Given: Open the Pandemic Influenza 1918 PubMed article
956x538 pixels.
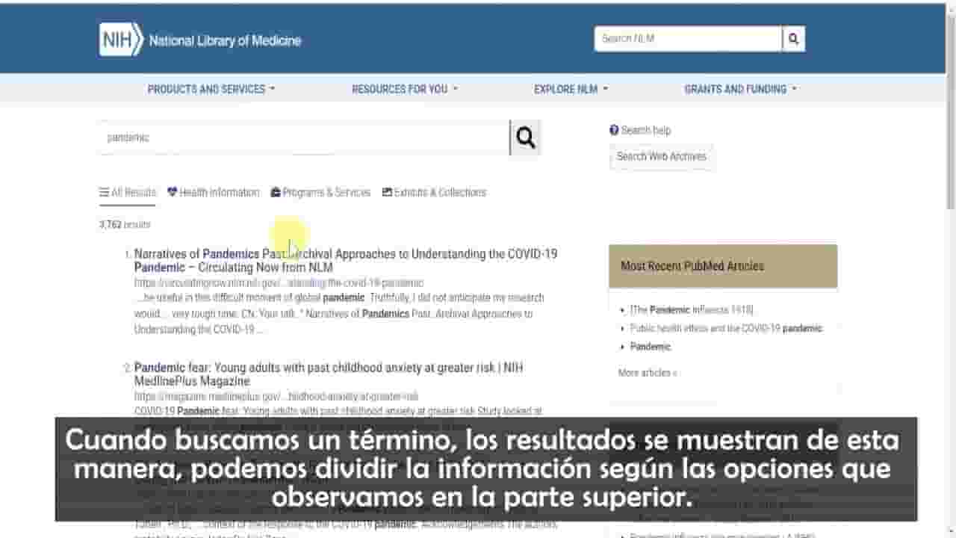Looking at the screenshot, I should 692,310.
